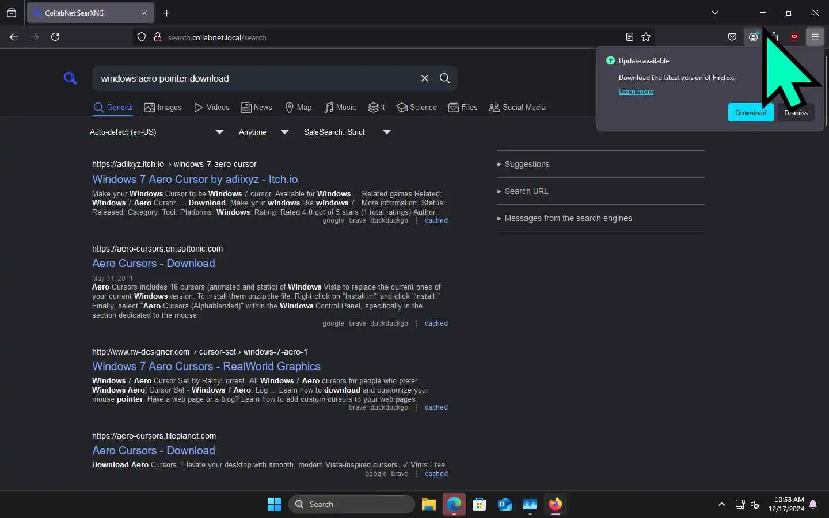Open cached link for RealWorld Graphics result
This screenshot has height=518, width=829.
tap(436, 407)
